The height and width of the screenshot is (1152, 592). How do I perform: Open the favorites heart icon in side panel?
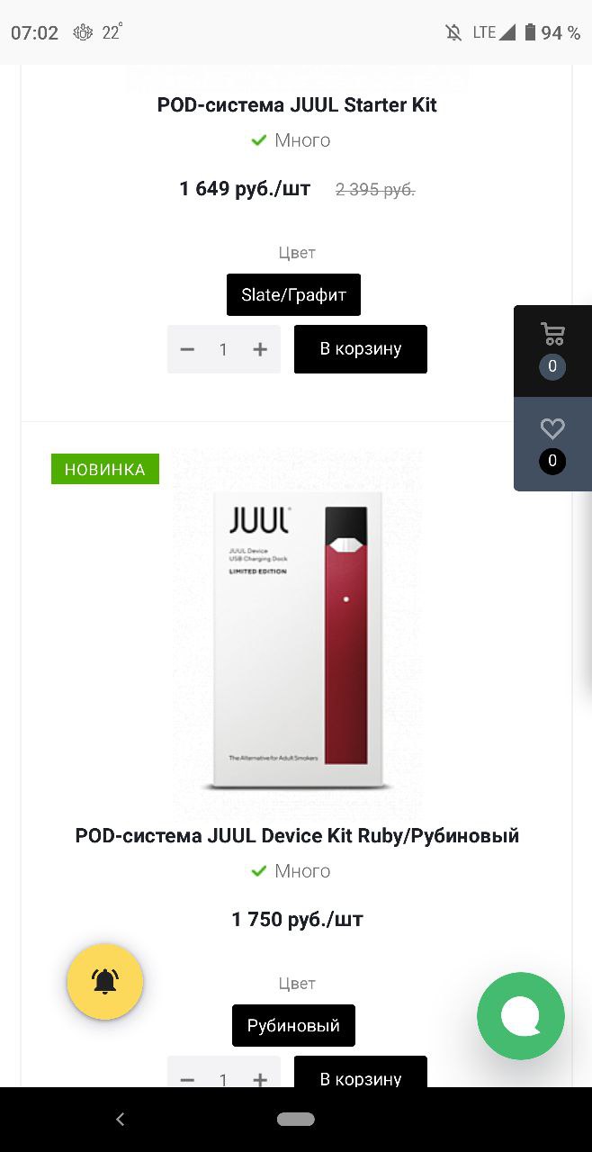click(x=552, y=445)
